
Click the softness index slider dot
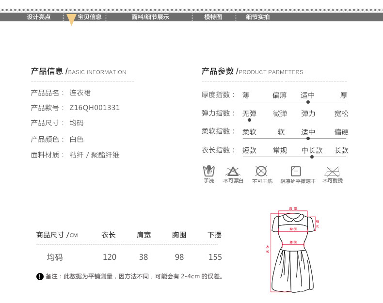[x=308, y=139]
